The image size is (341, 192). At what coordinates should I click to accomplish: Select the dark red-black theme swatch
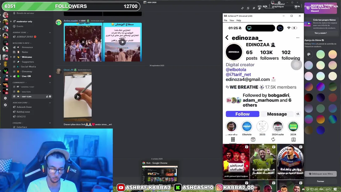309,98
